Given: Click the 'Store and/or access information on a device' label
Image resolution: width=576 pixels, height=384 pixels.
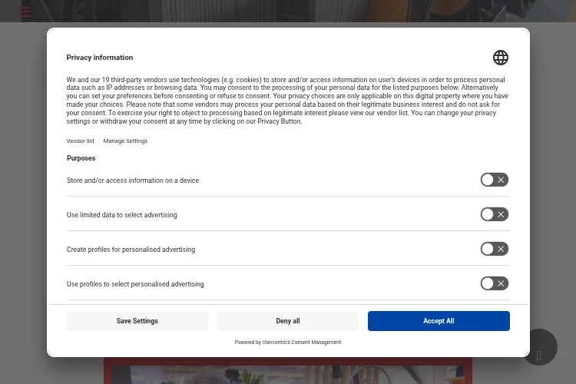Looking at the screenshot, I should click(133, 180).
